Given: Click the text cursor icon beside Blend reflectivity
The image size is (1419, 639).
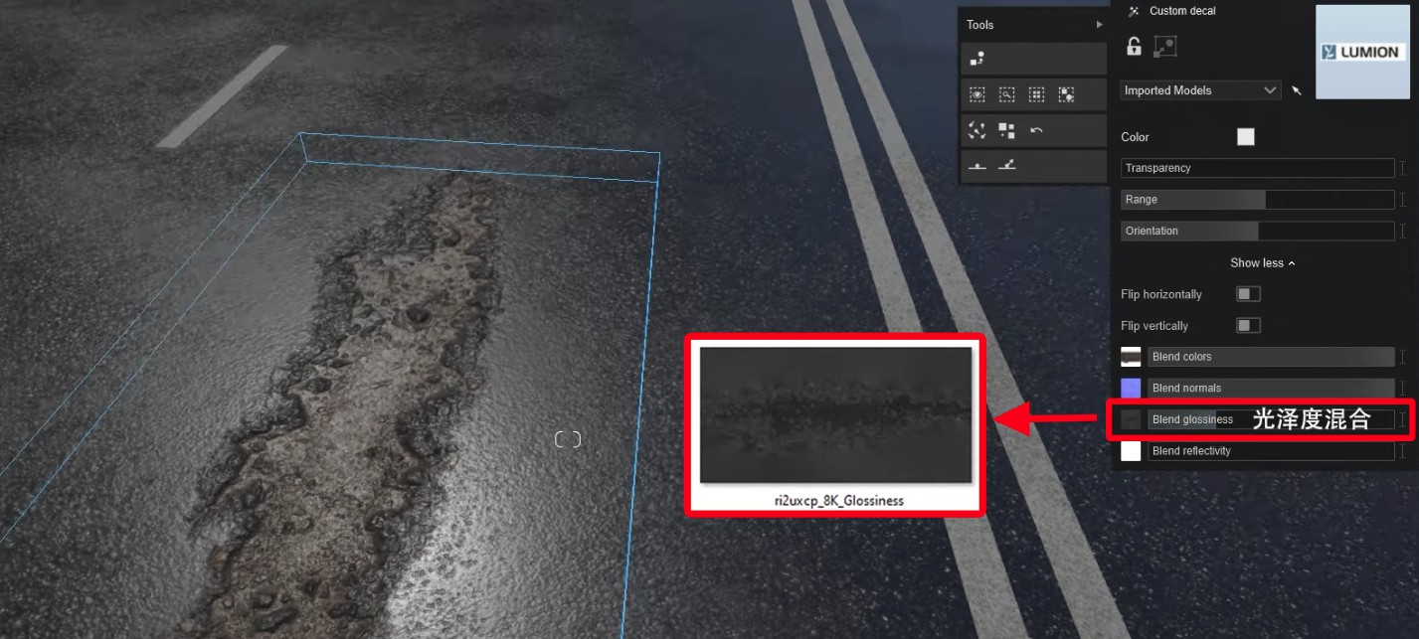Looking at the screenshot, I should (x=1403, y=451).
